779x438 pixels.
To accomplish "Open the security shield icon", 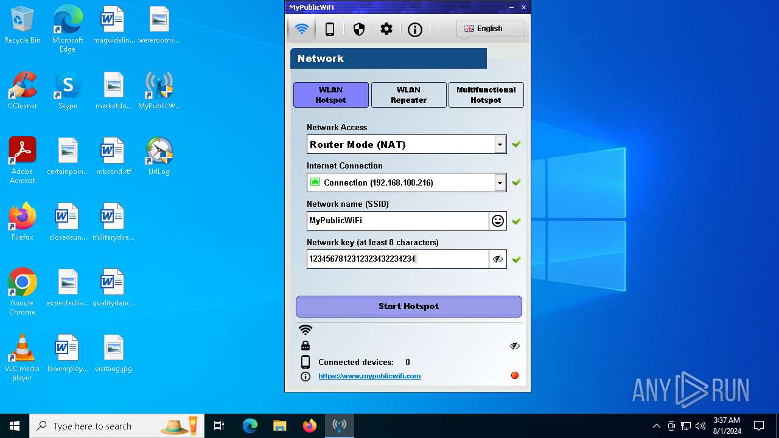I will click(359, 29).
